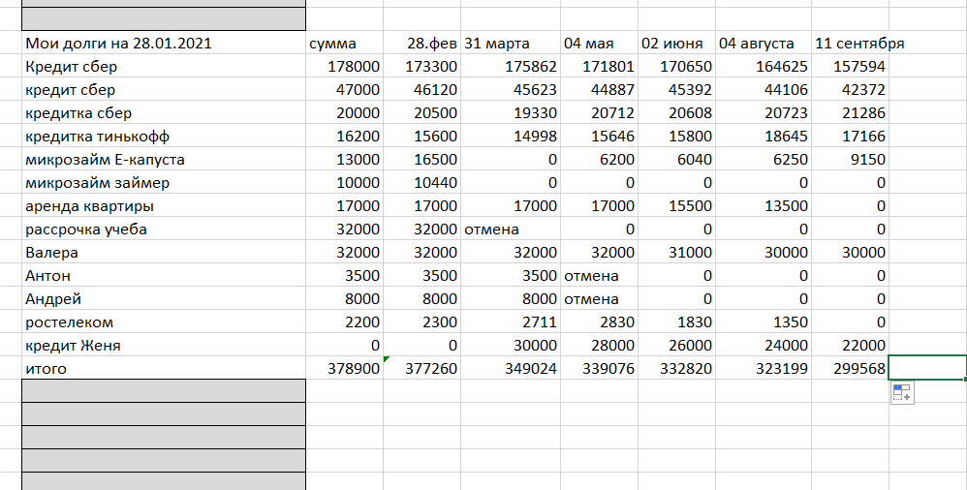Click the '02 июня' header cell

tap(676, 44)
